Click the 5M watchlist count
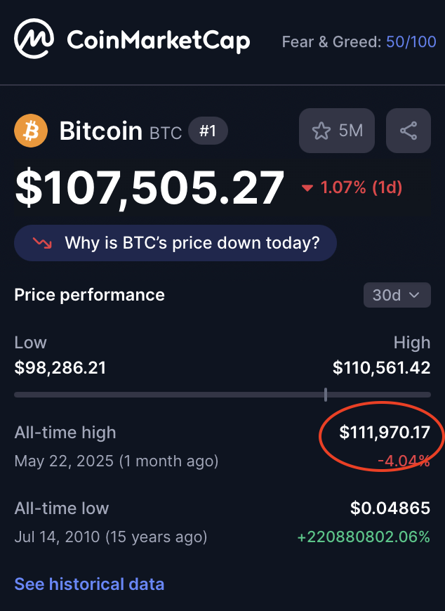Viewport: 445px width, 611px height. tap(351, 131)
